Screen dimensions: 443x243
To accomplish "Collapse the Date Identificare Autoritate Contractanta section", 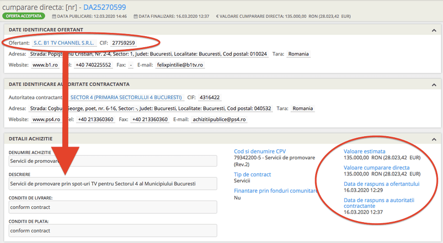I will click(434, 85).
